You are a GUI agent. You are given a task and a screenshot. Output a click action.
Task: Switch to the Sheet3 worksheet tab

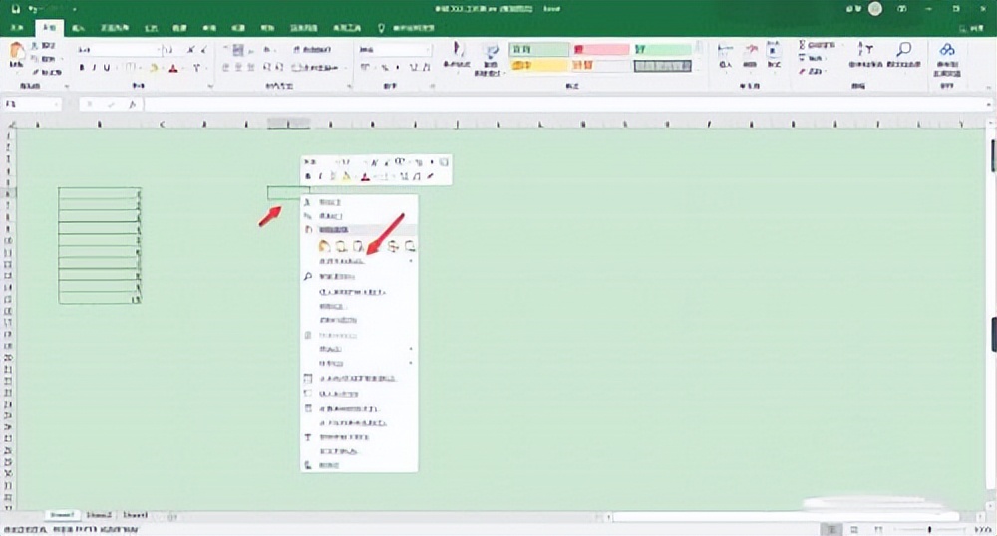(135, 515)
